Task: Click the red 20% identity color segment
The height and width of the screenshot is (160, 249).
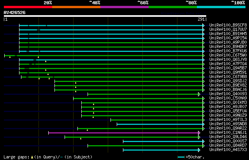Action: click(28, 7)
